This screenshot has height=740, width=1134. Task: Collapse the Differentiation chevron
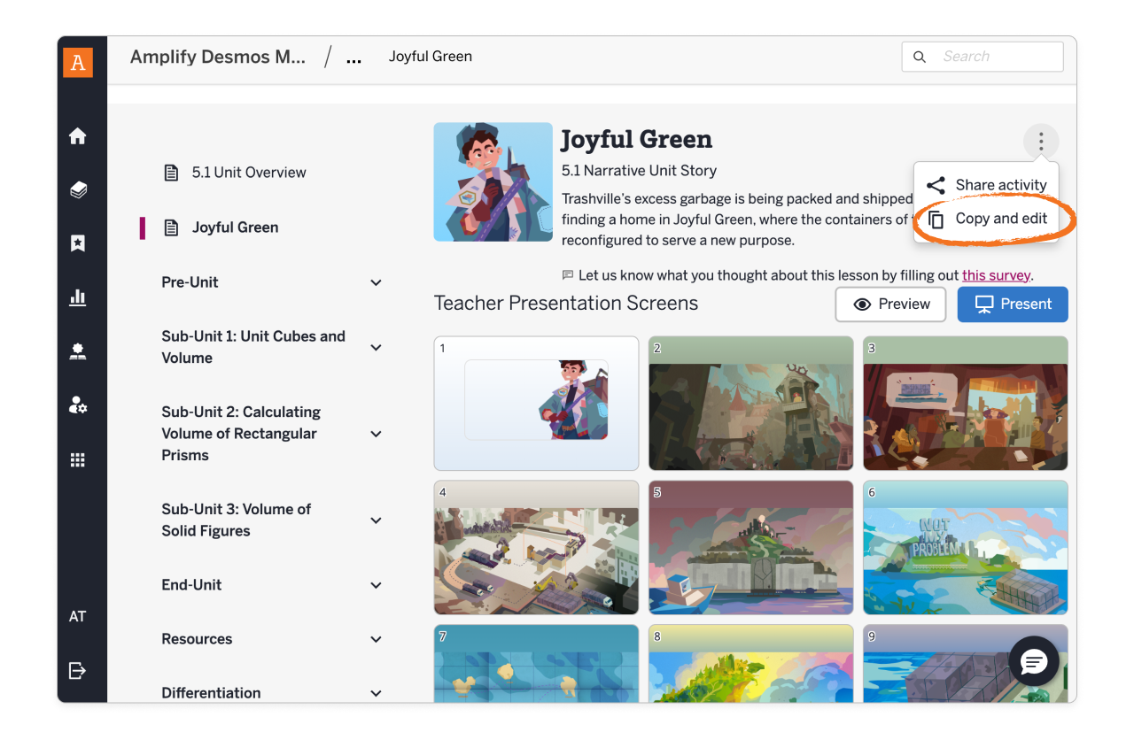click(376, 692)
